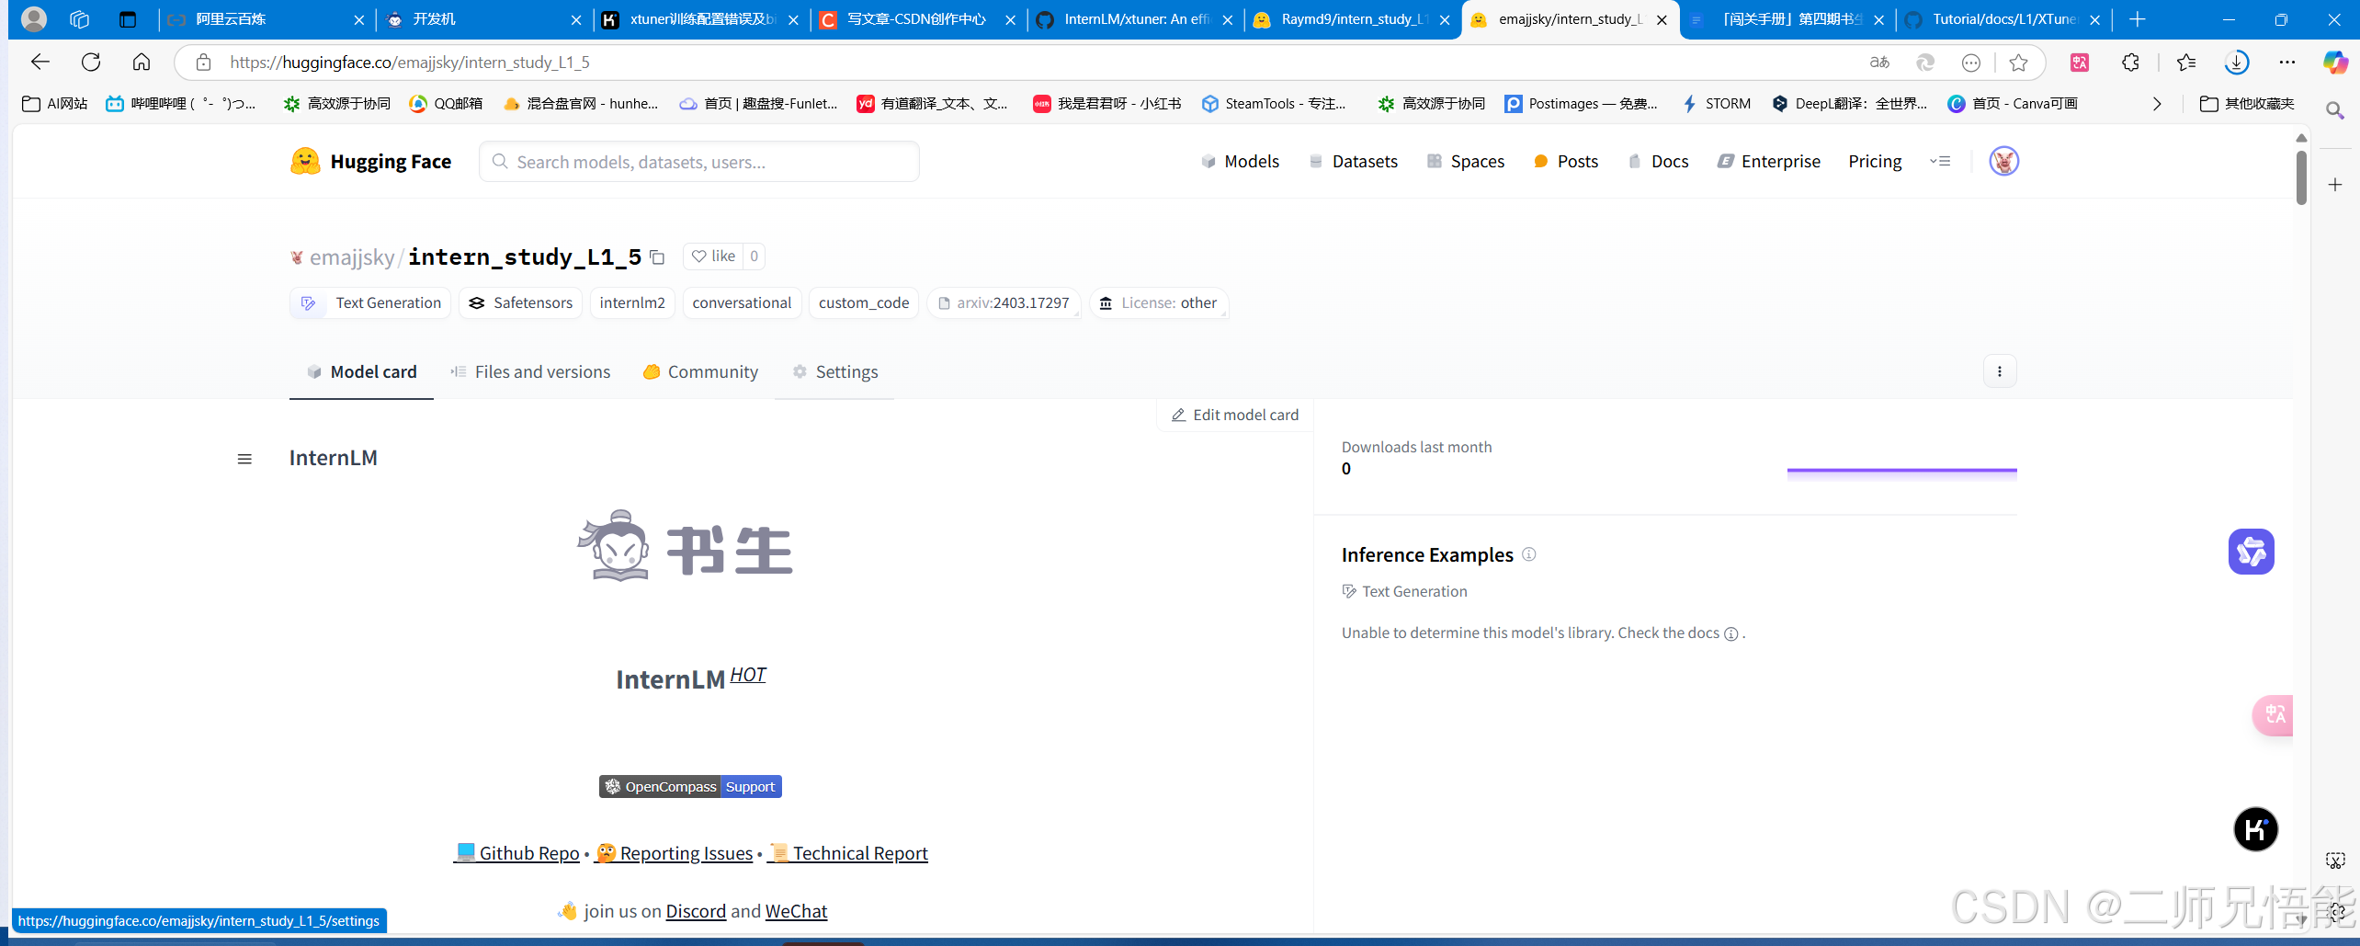Click the browser Downloads icon
The width and height of the screenshot is (2360, 946).
point(2237,62)
